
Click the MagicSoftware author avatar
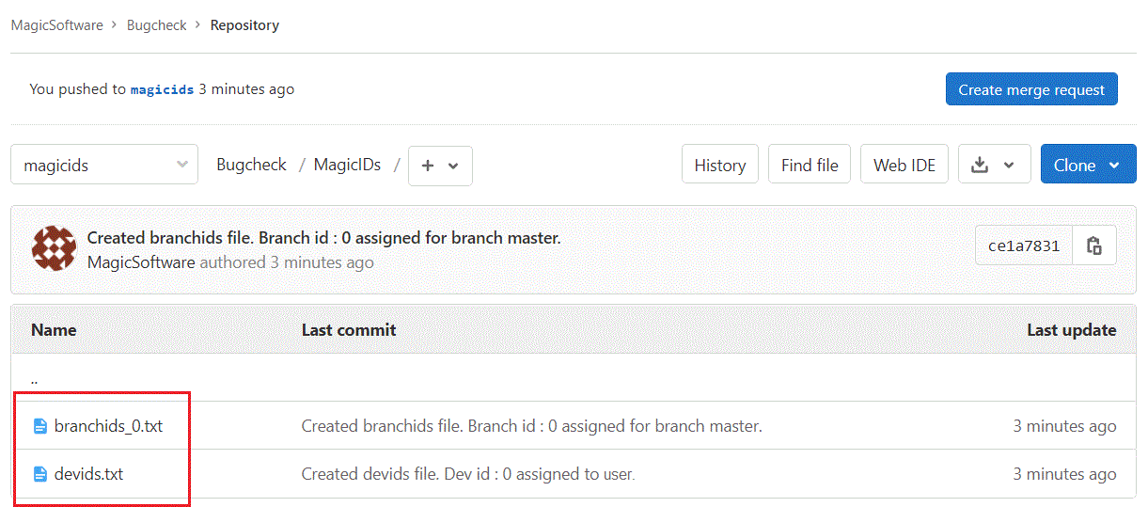[x=54, y=247]
